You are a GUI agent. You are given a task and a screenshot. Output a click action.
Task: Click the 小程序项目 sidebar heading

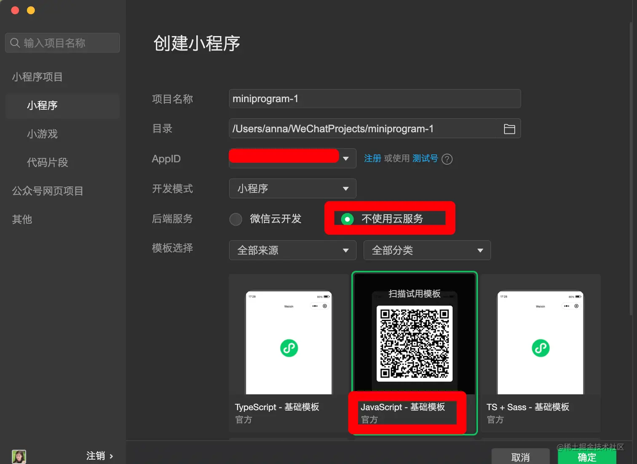(x=37, y=77)
